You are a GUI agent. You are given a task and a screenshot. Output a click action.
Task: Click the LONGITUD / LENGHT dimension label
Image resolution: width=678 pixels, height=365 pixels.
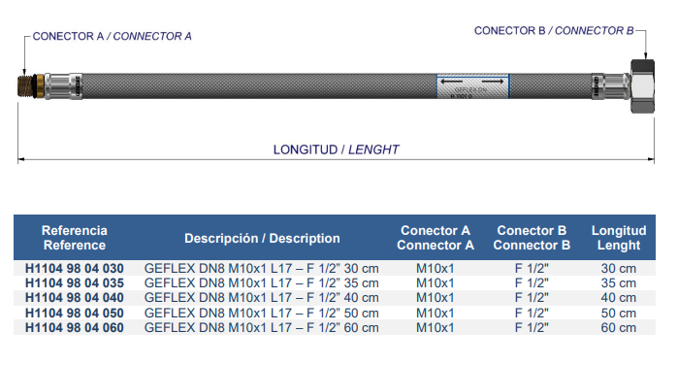pos(336,149)
